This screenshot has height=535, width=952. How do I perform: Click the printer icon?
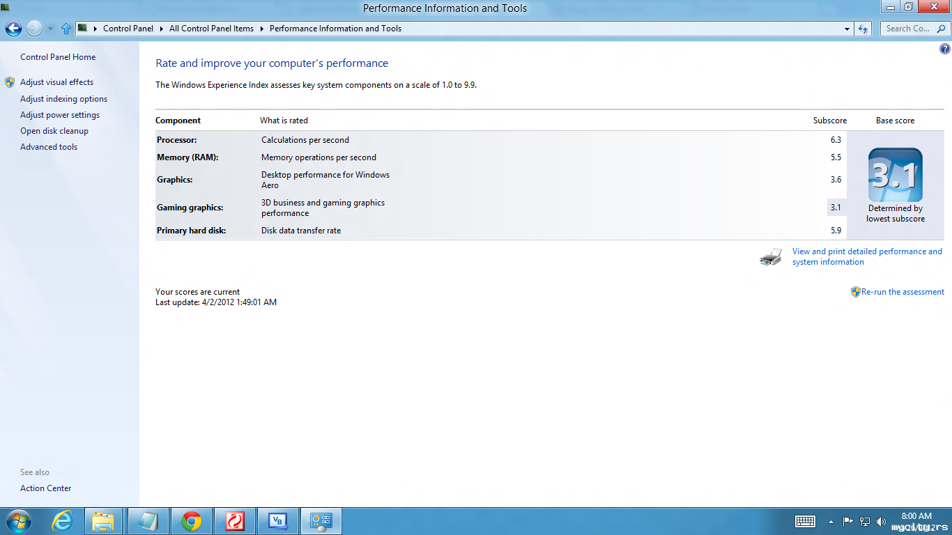(771, 257)
